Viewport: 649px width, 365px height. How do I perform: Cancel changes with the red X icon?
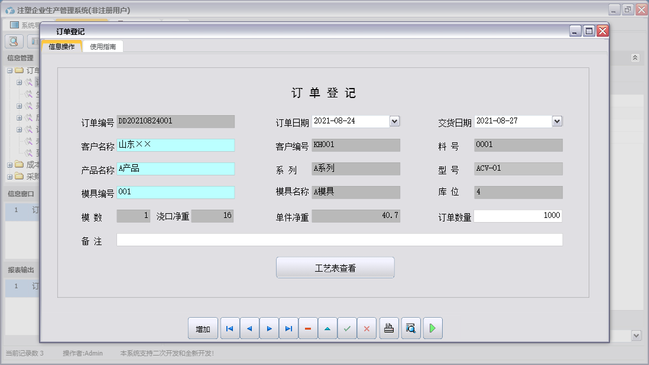pos(366,328)
